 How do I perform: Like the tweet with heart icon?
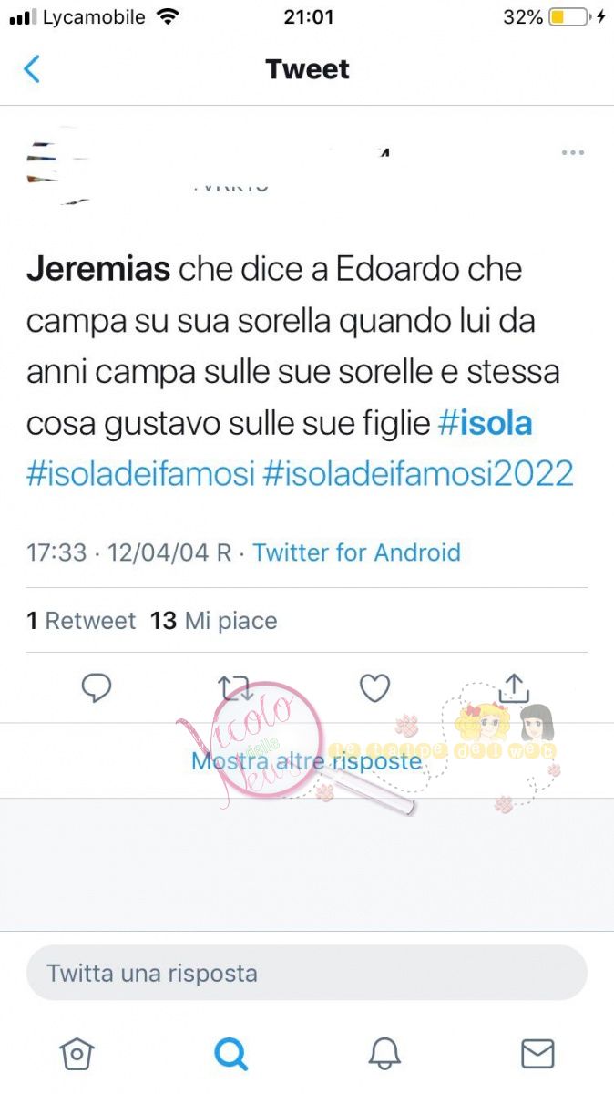click(x=374, y=688)
